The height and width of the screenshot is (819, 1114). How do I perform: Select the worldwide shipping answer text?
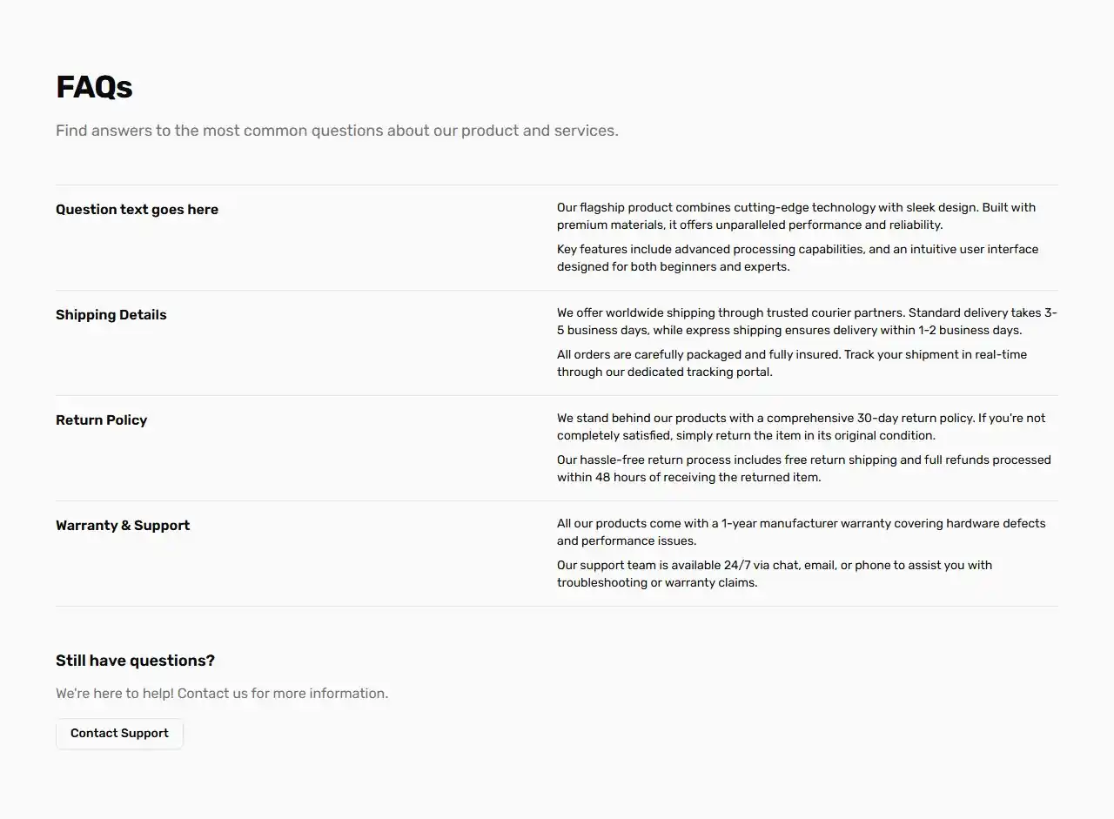[807, 321]
